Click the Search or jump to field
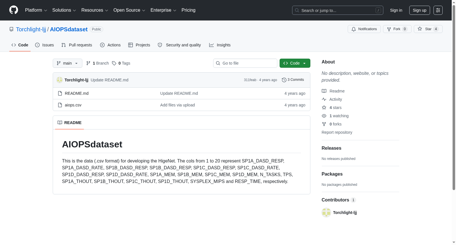 click(x=338, y=10)
